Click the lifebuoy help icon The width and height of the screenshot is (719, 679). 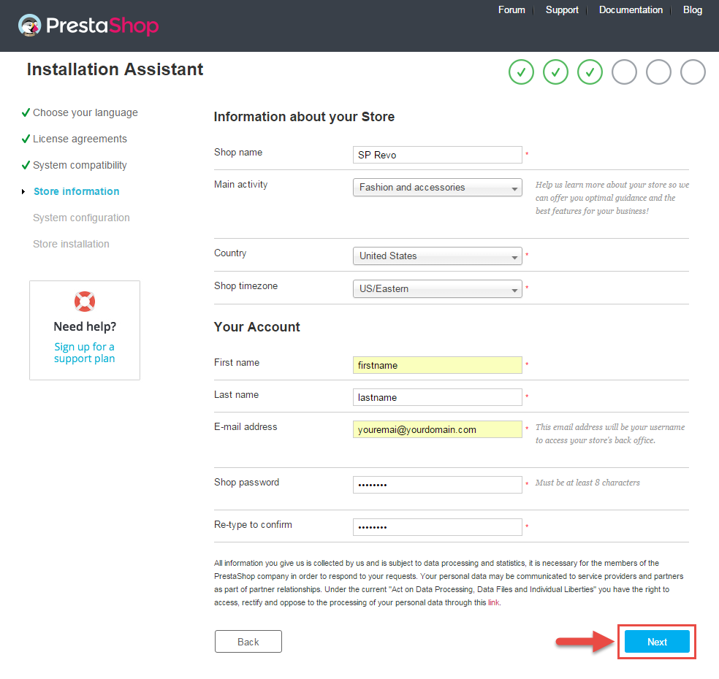(x=85, y=302)
